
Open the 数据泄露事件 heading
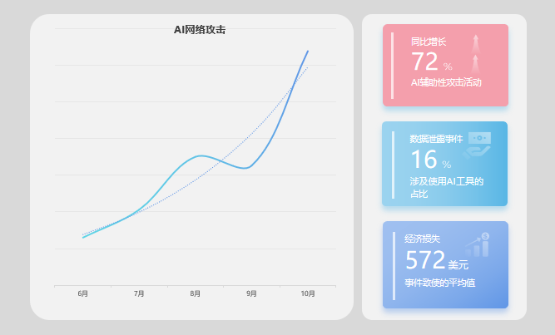click(436, 139)
